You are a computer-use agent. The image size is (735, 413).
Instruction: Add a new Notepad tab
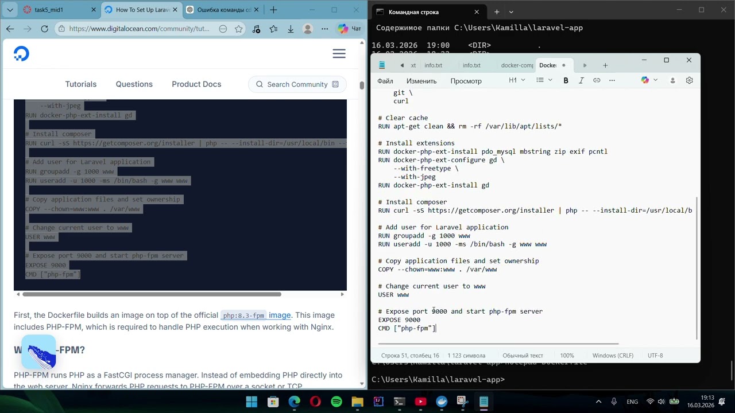pos(605,65)
